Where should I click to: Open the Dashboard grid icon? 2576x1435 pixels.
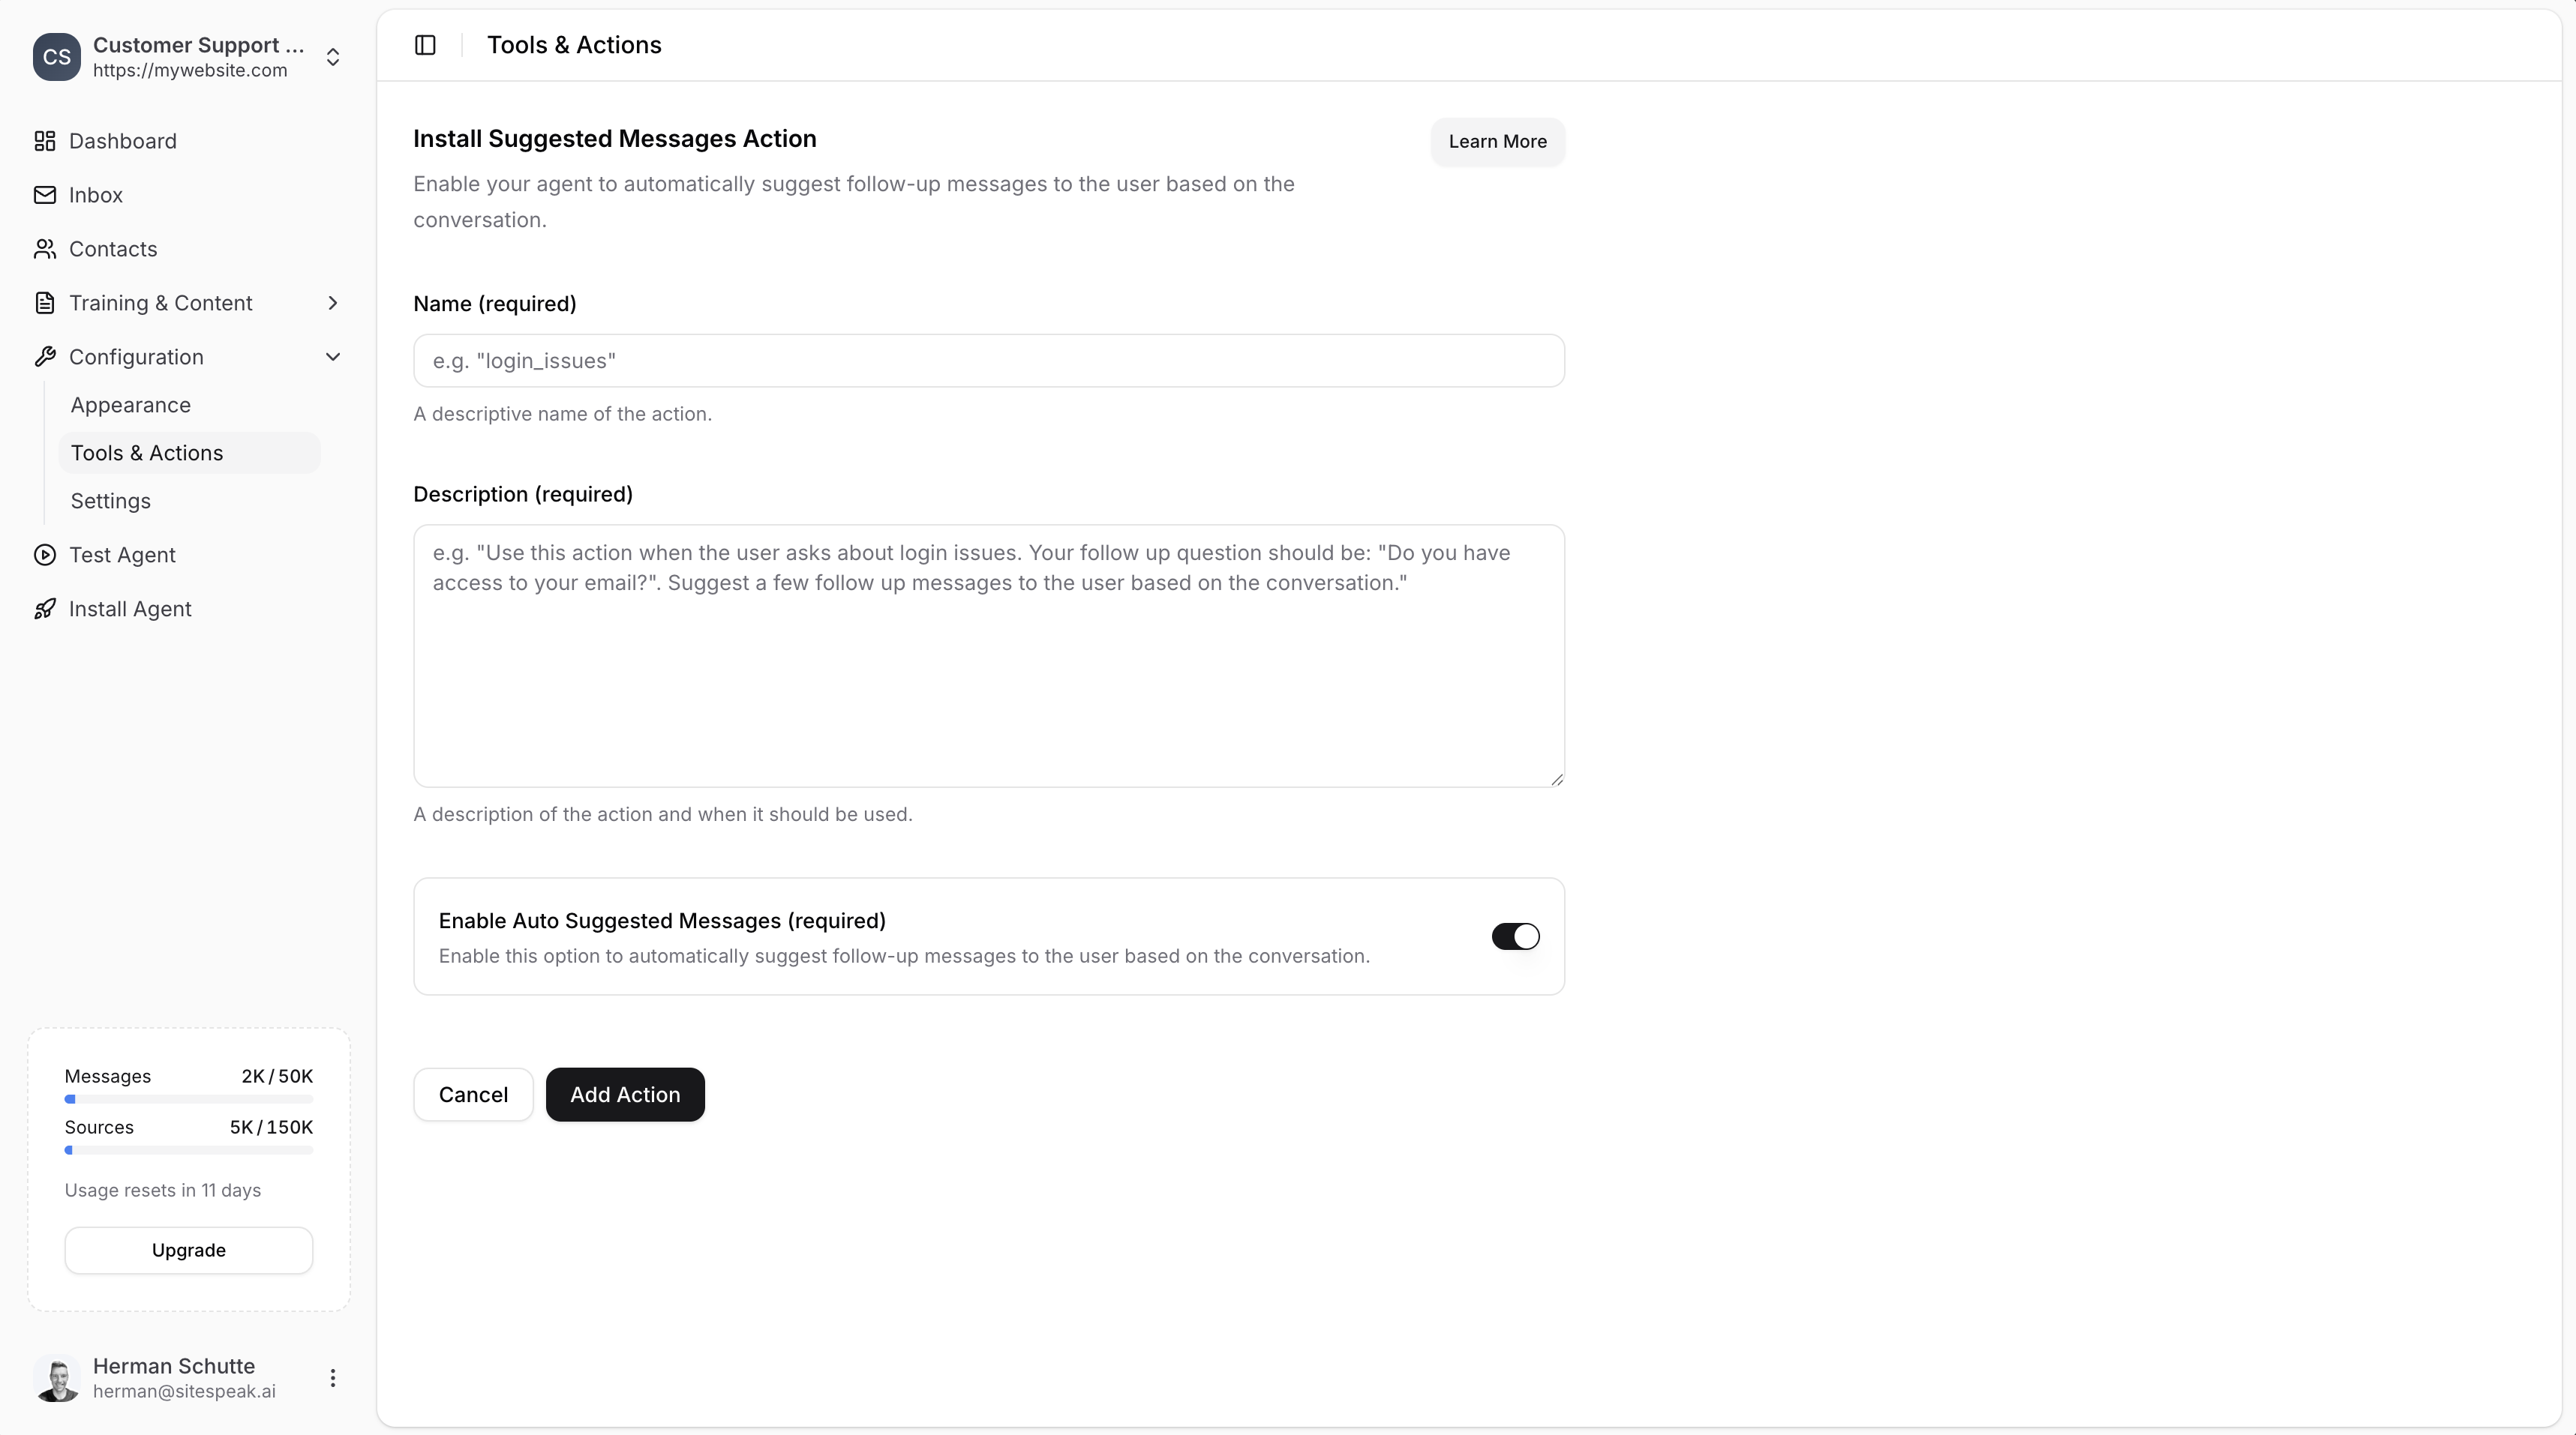pyautogui.click(x=45, y=141)
